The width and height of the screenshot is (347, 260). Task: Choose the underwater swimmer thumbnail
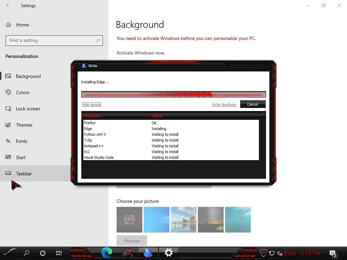[x=238, y=219]
